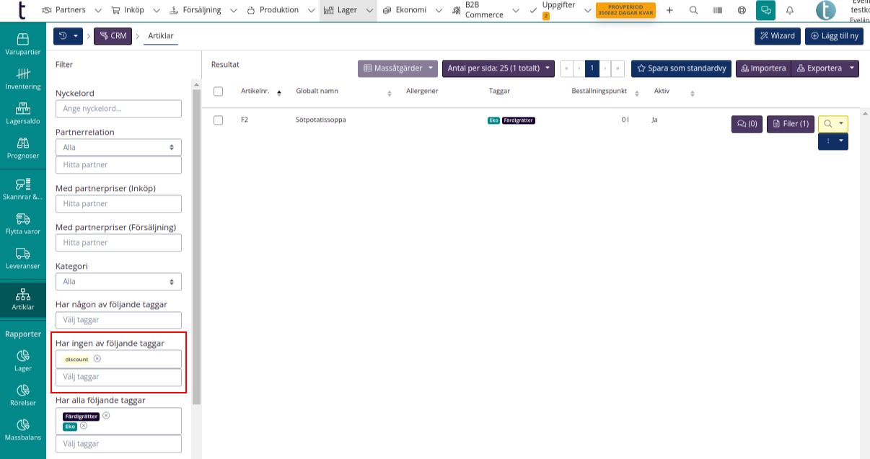Viewport: 870px width, 459px height.
Task: Tick the checkbox for article F2
Action: [219, 120]
